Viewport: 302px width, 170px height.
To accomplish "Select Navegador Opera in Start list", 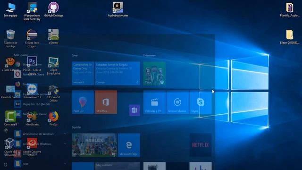I will tap(41, 75).
